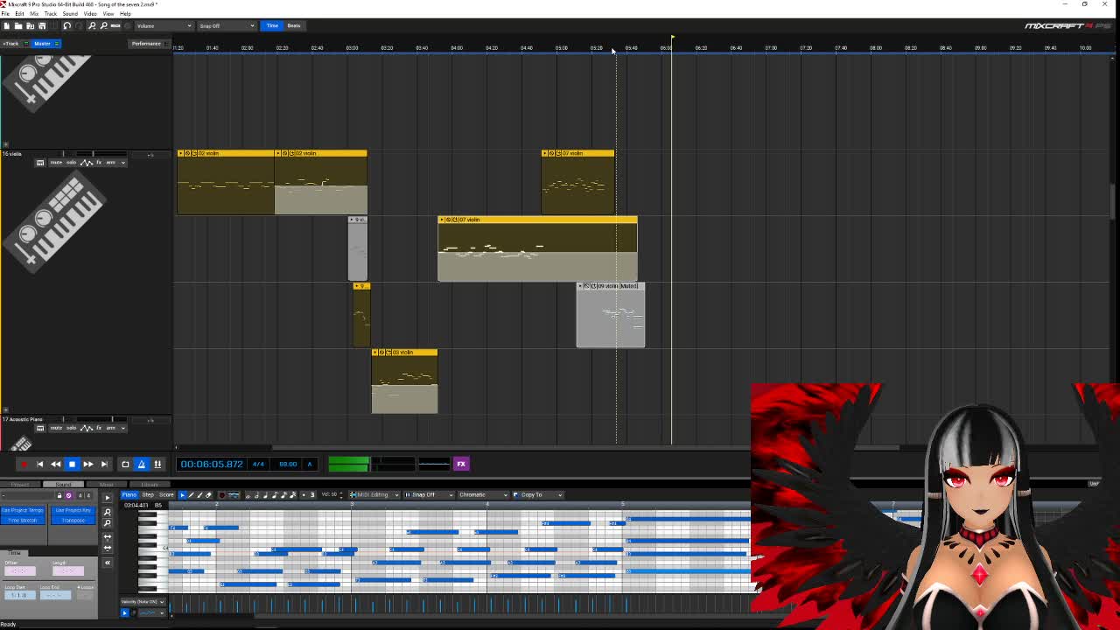Viewport: 1120px width, 630px height.
Task: Toggle punch in/out recording
Action: 157,465
